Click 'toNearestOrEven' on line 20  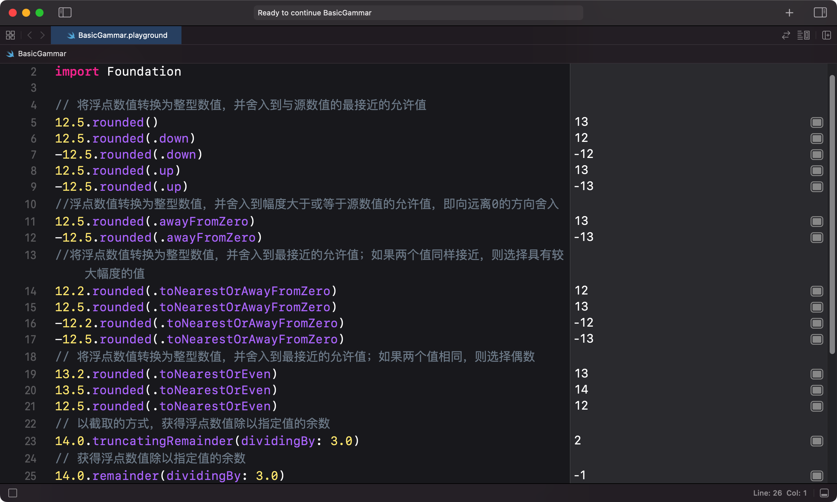(x=215, y=390)
